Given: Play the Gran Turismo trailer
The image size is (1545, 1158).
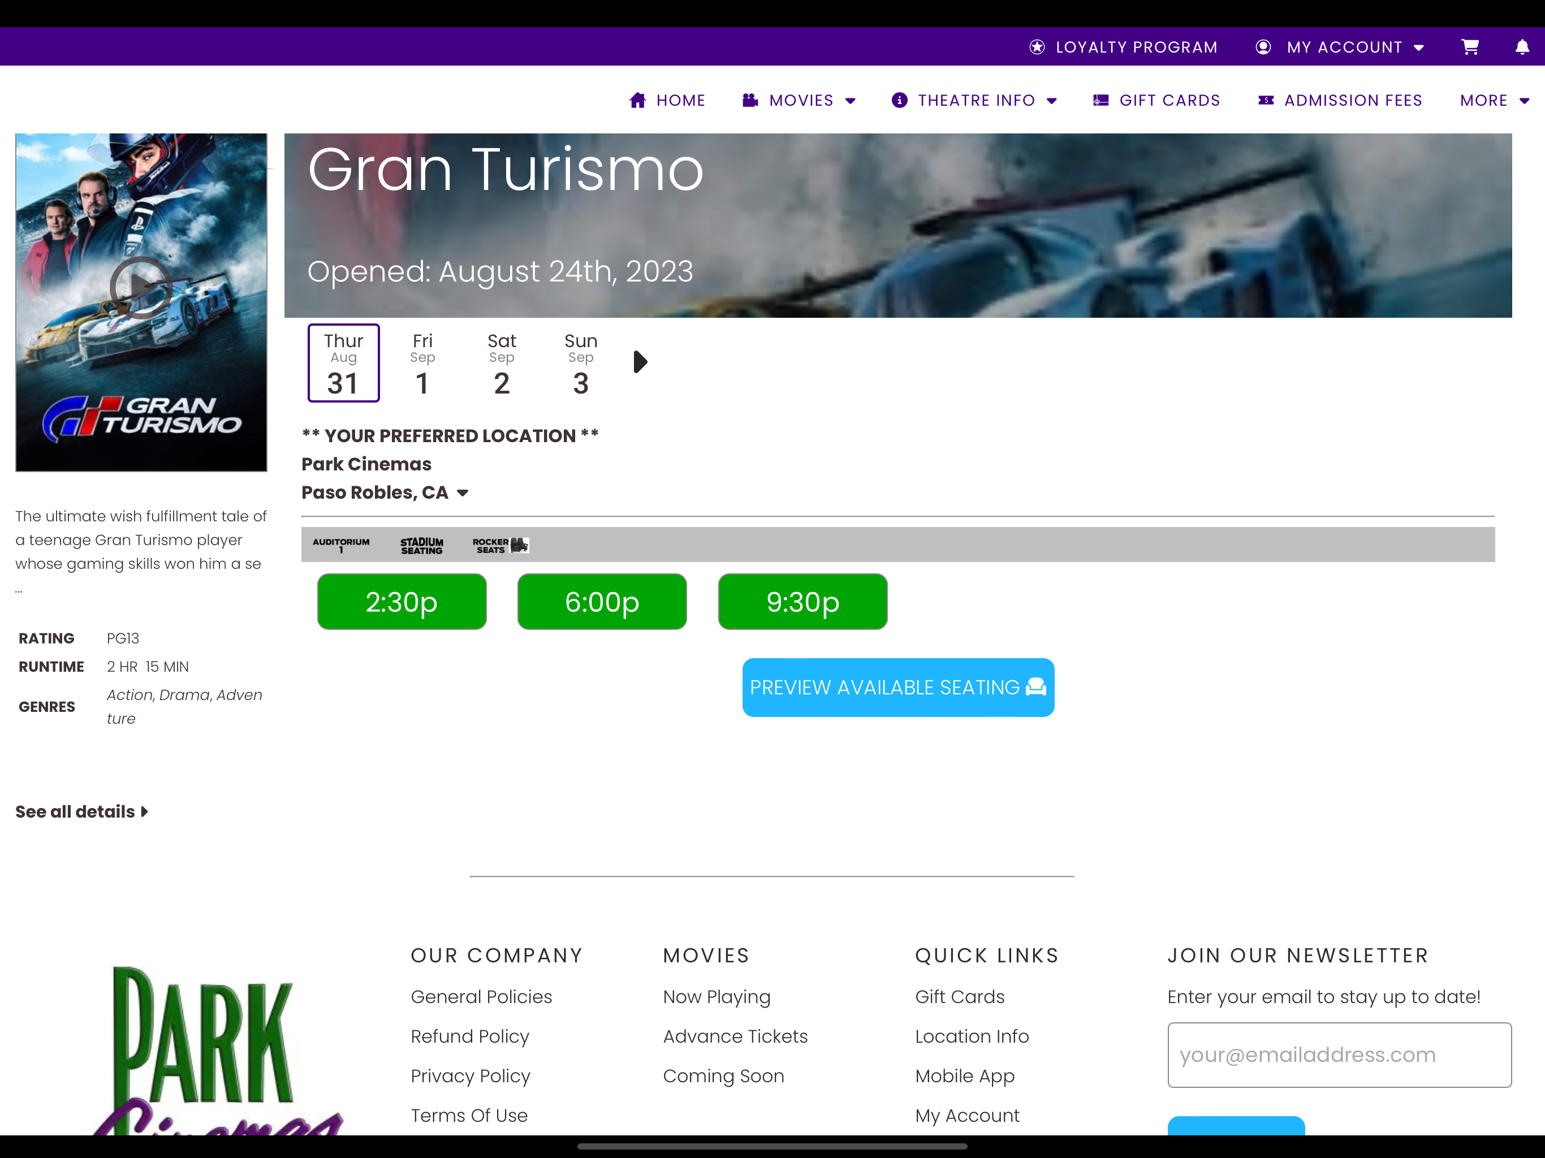Looking at the screenshot, I should click(x=141, y=287).
